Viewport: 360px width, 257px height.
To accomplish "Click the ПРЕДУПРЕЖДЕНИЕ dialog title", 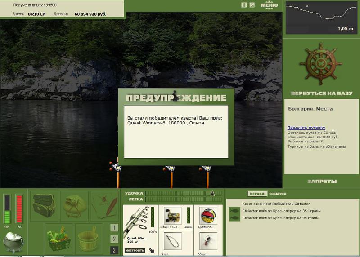I will pyautogui.click(x=176, y=98).
